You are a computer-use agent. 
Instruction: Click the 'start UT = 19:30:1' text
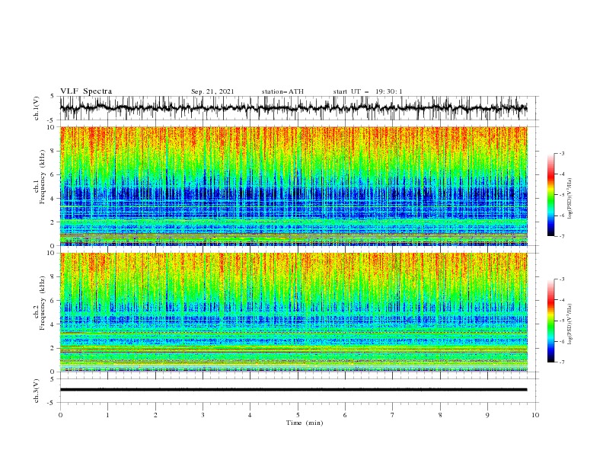(x=368, y=91)
